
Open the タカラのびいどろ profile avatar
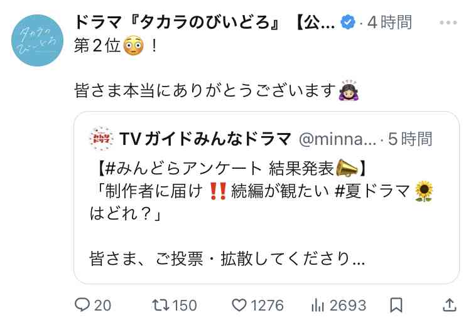38,41
